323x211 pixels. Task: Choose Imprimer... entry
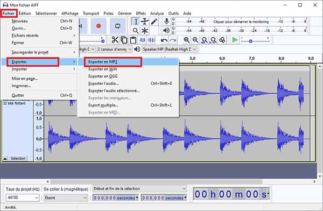pos(39,86)
